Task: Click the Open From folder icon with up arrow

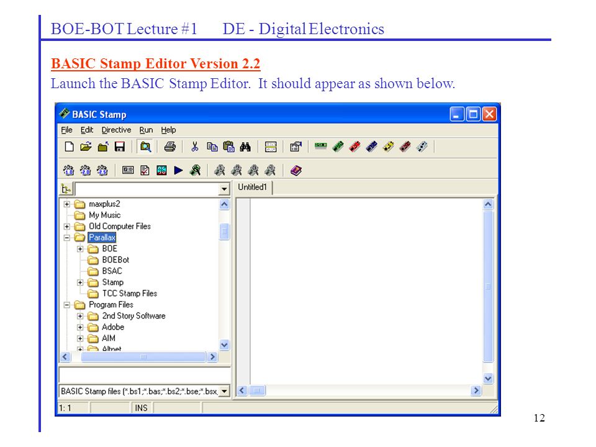Action: [103, 147]
